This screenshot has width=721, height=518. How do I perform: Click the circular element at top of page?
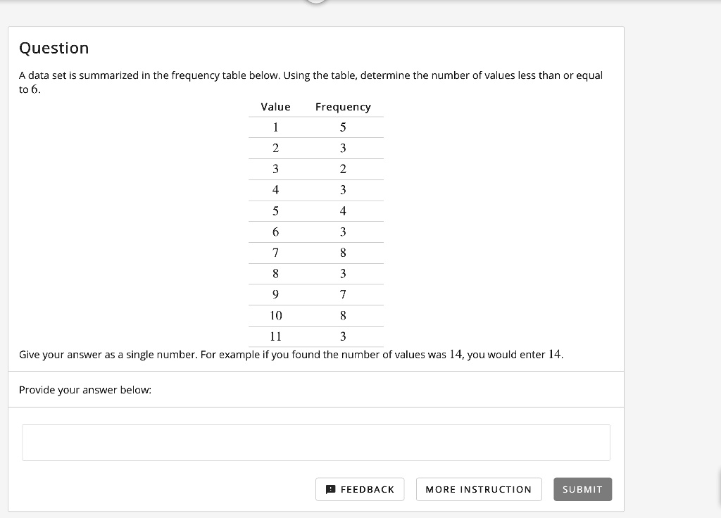315,2
